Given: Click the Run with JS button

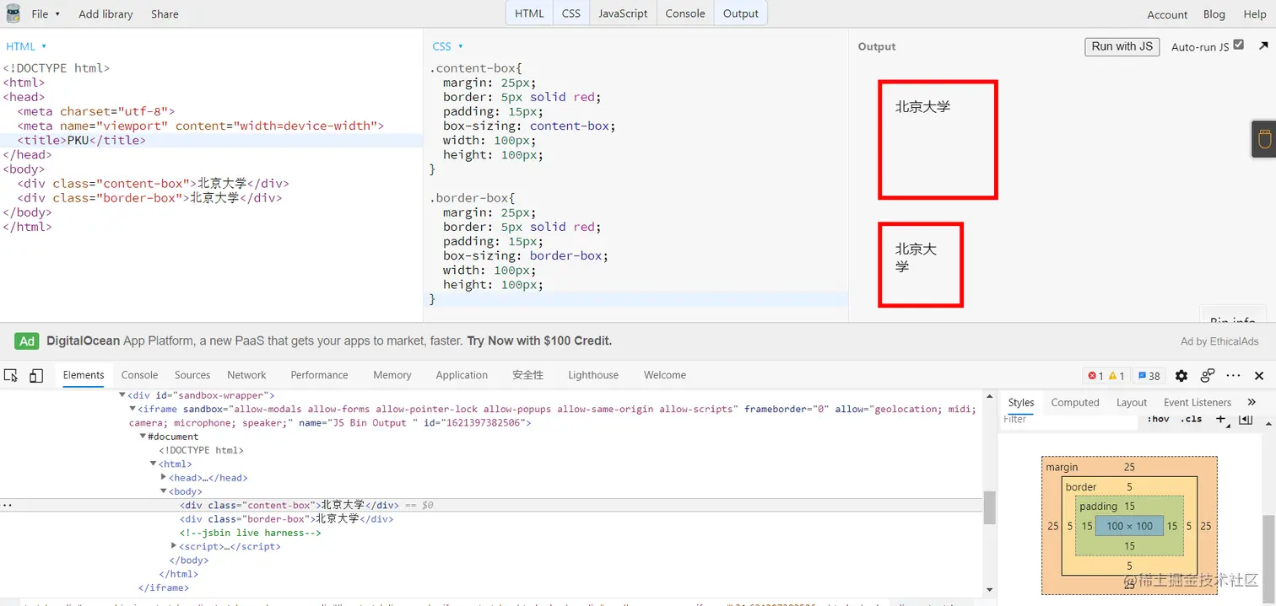Looking at the screenshot, I should tap(1122, 46).
